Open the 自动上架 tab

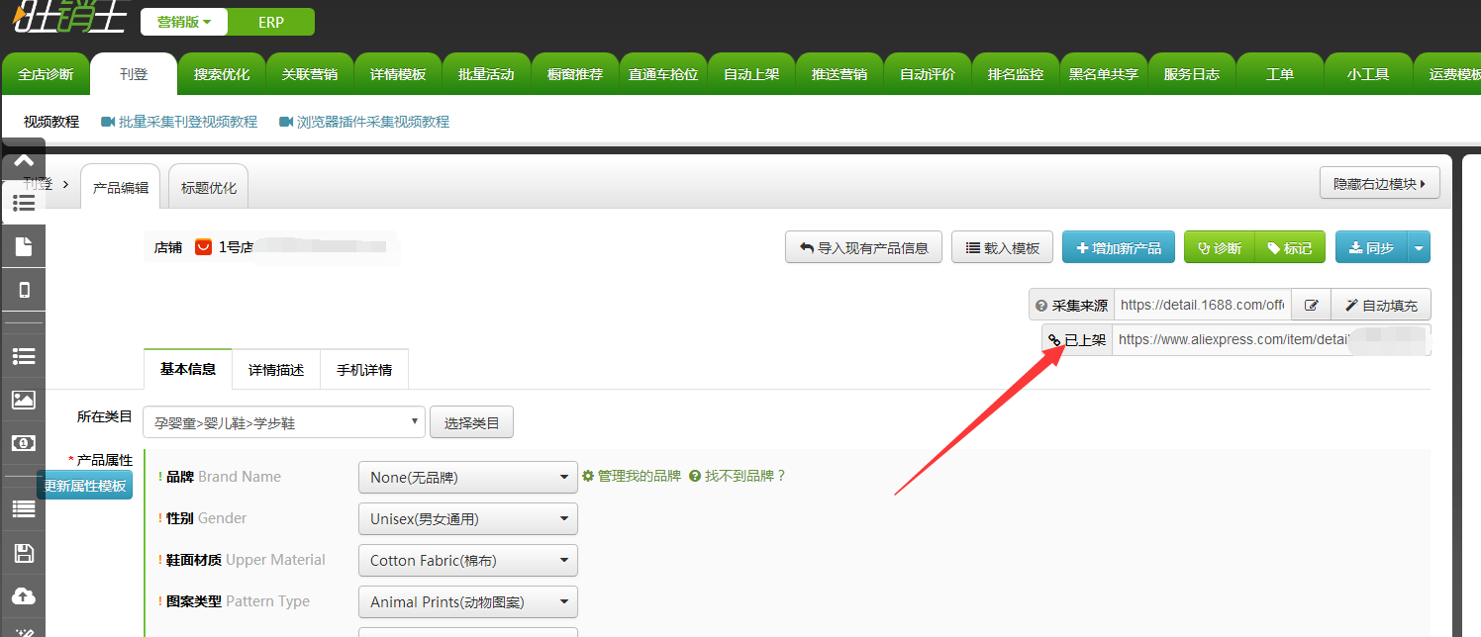(x=751, y=74)
